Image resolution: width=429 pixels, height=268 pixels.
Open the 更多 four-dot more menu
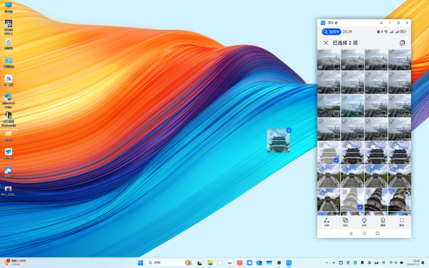click(x=402, y=222)
